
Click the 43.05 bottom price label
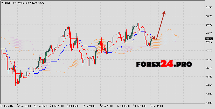(209, 103)
